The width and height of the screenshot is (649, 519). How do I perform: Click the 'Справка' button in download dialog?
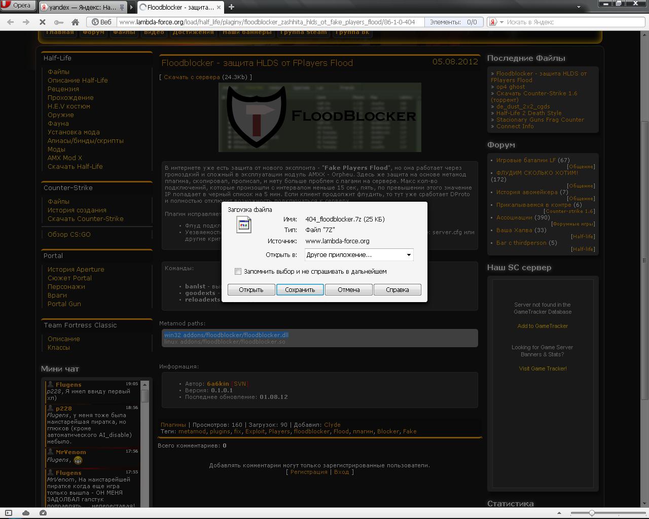[x=397, y=290]
